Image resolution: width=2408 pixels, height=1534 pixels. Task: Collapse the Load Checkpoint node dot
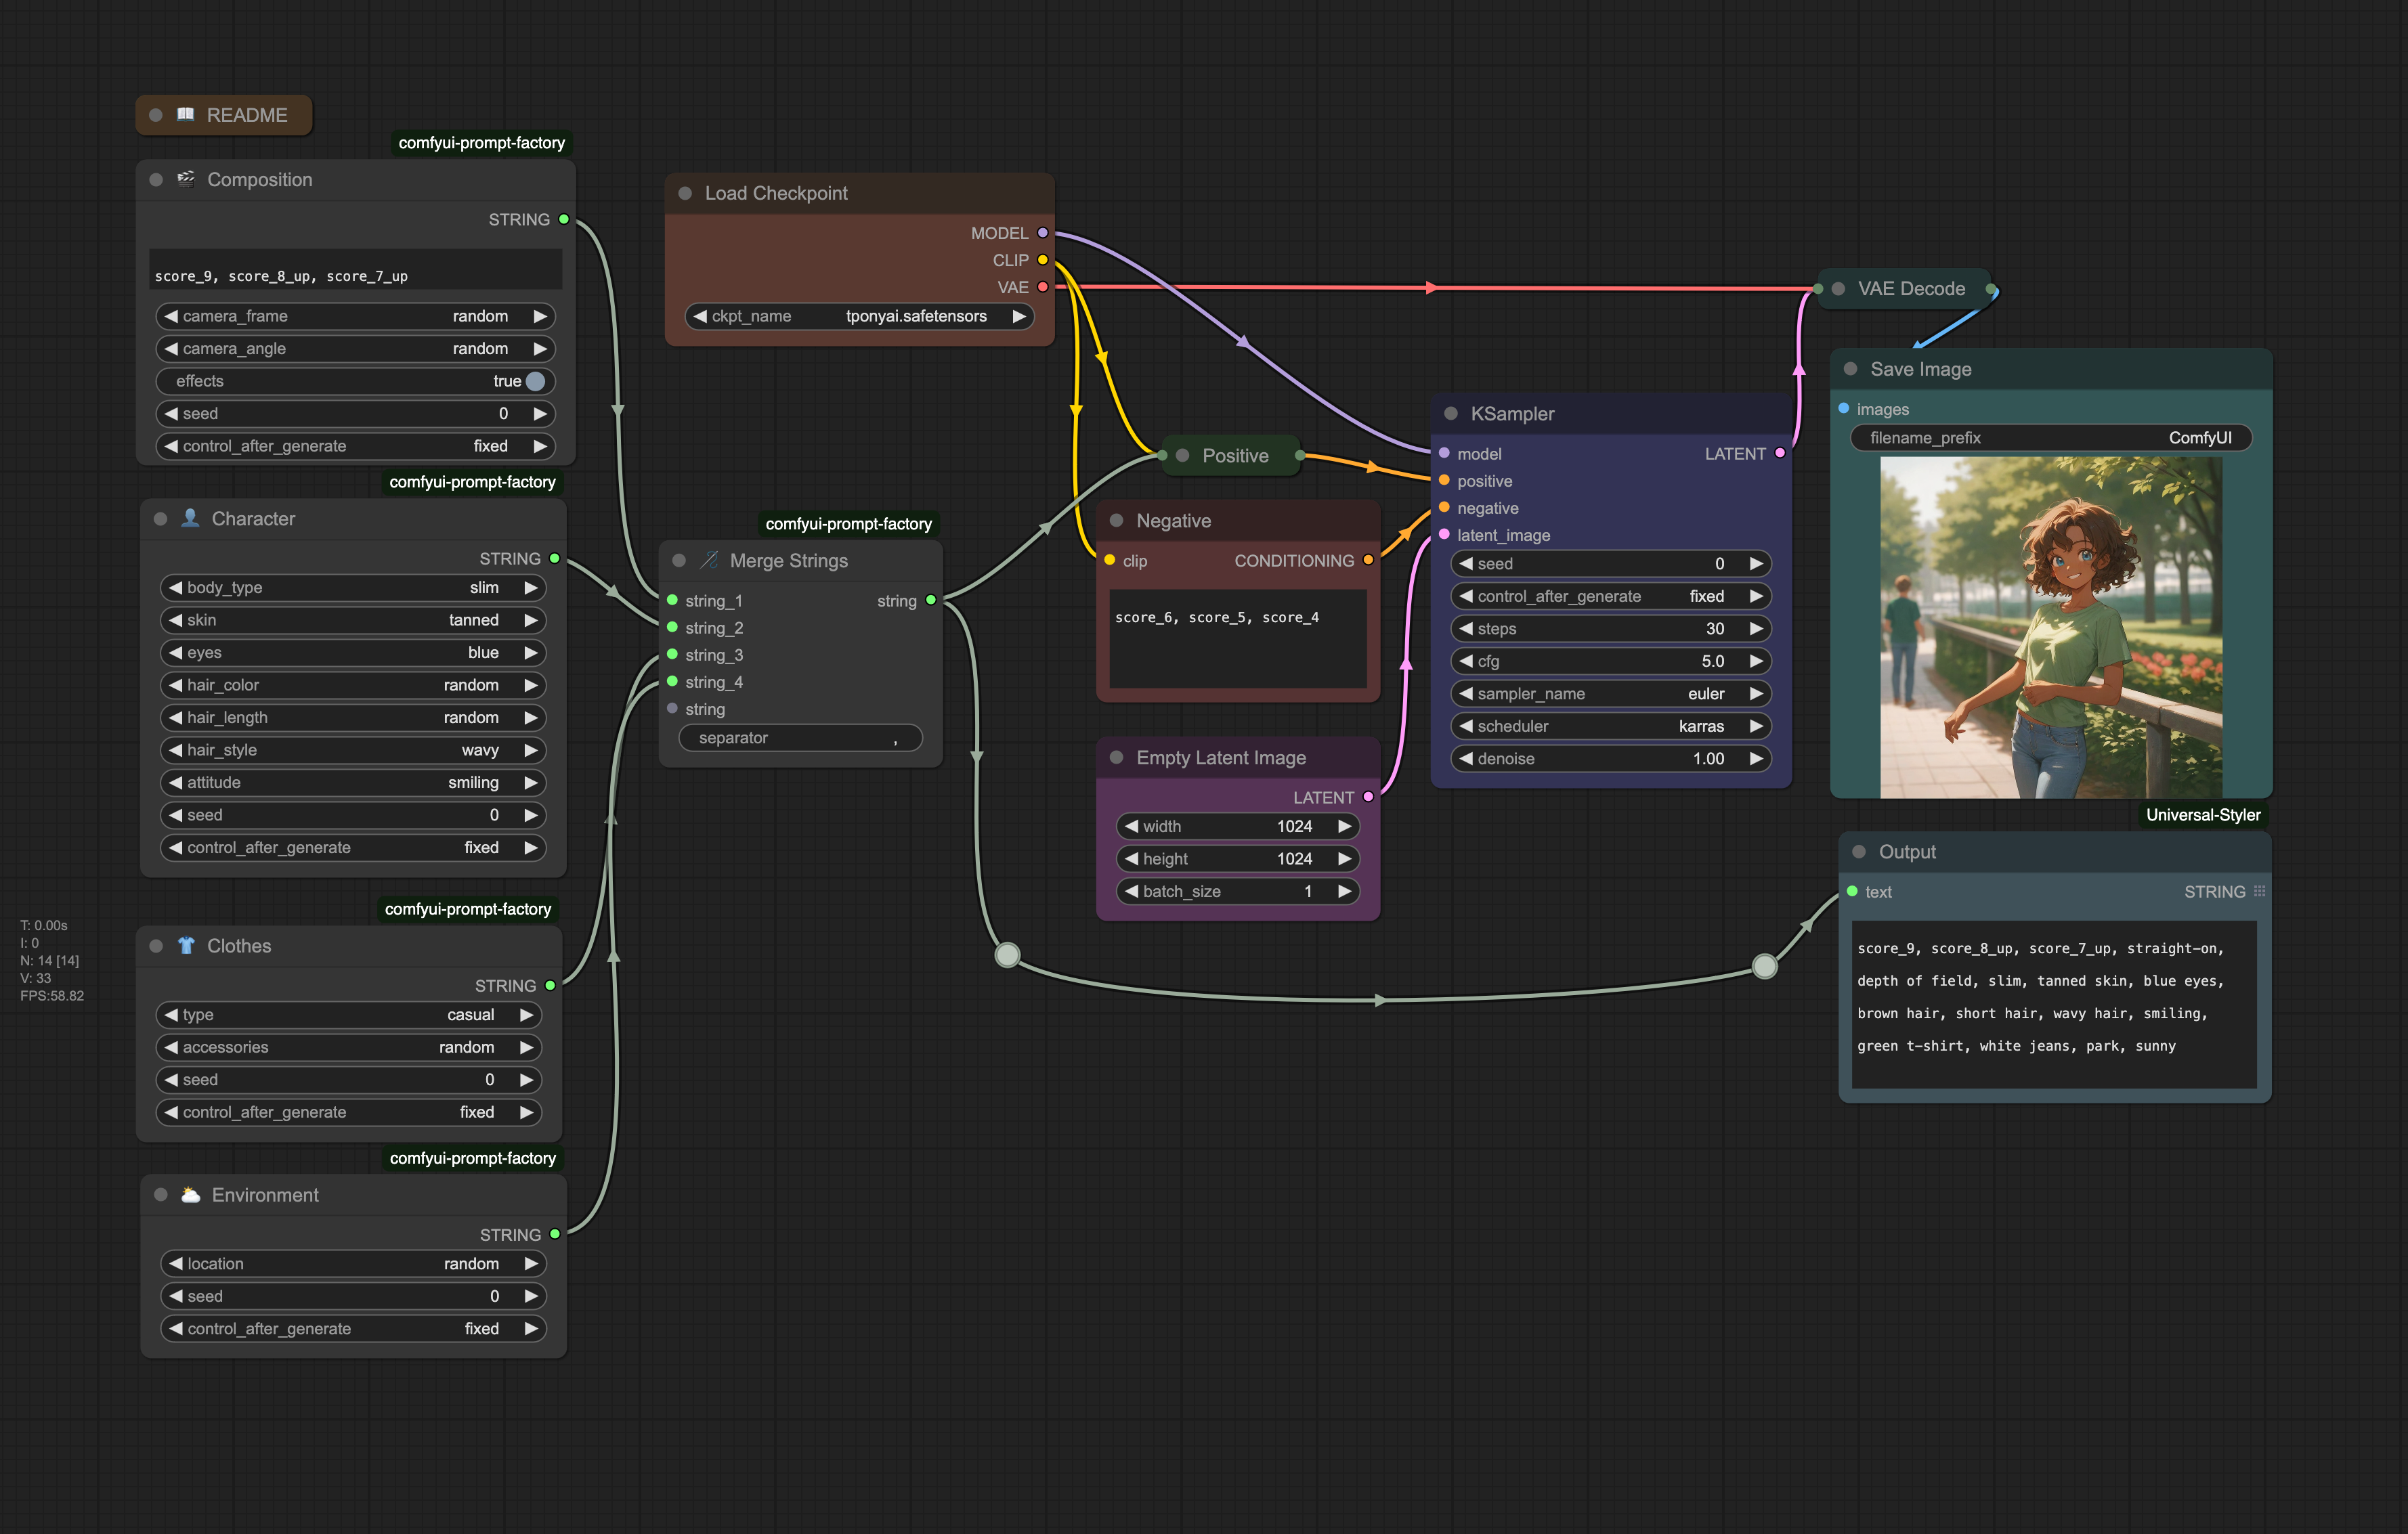(x=685, y=193)
